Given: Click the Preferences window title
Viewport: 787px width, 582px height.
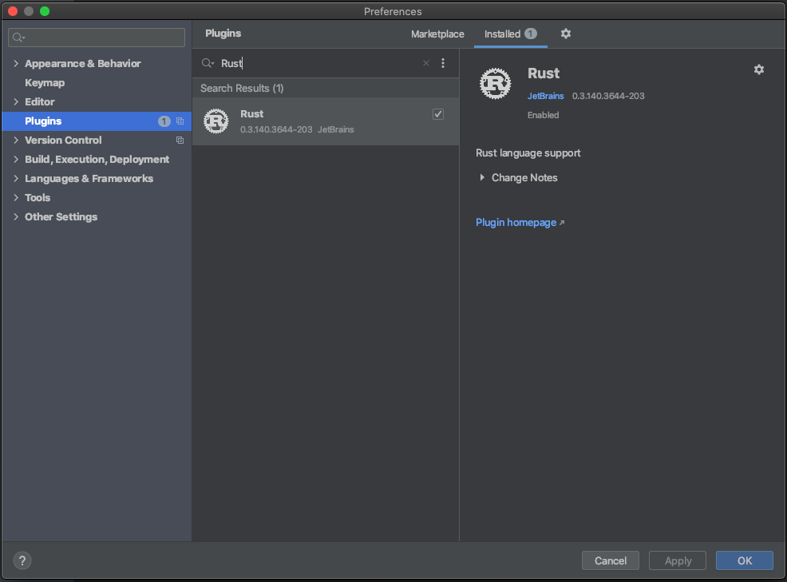Looking at the screenshot, I should tap(393, 11).
